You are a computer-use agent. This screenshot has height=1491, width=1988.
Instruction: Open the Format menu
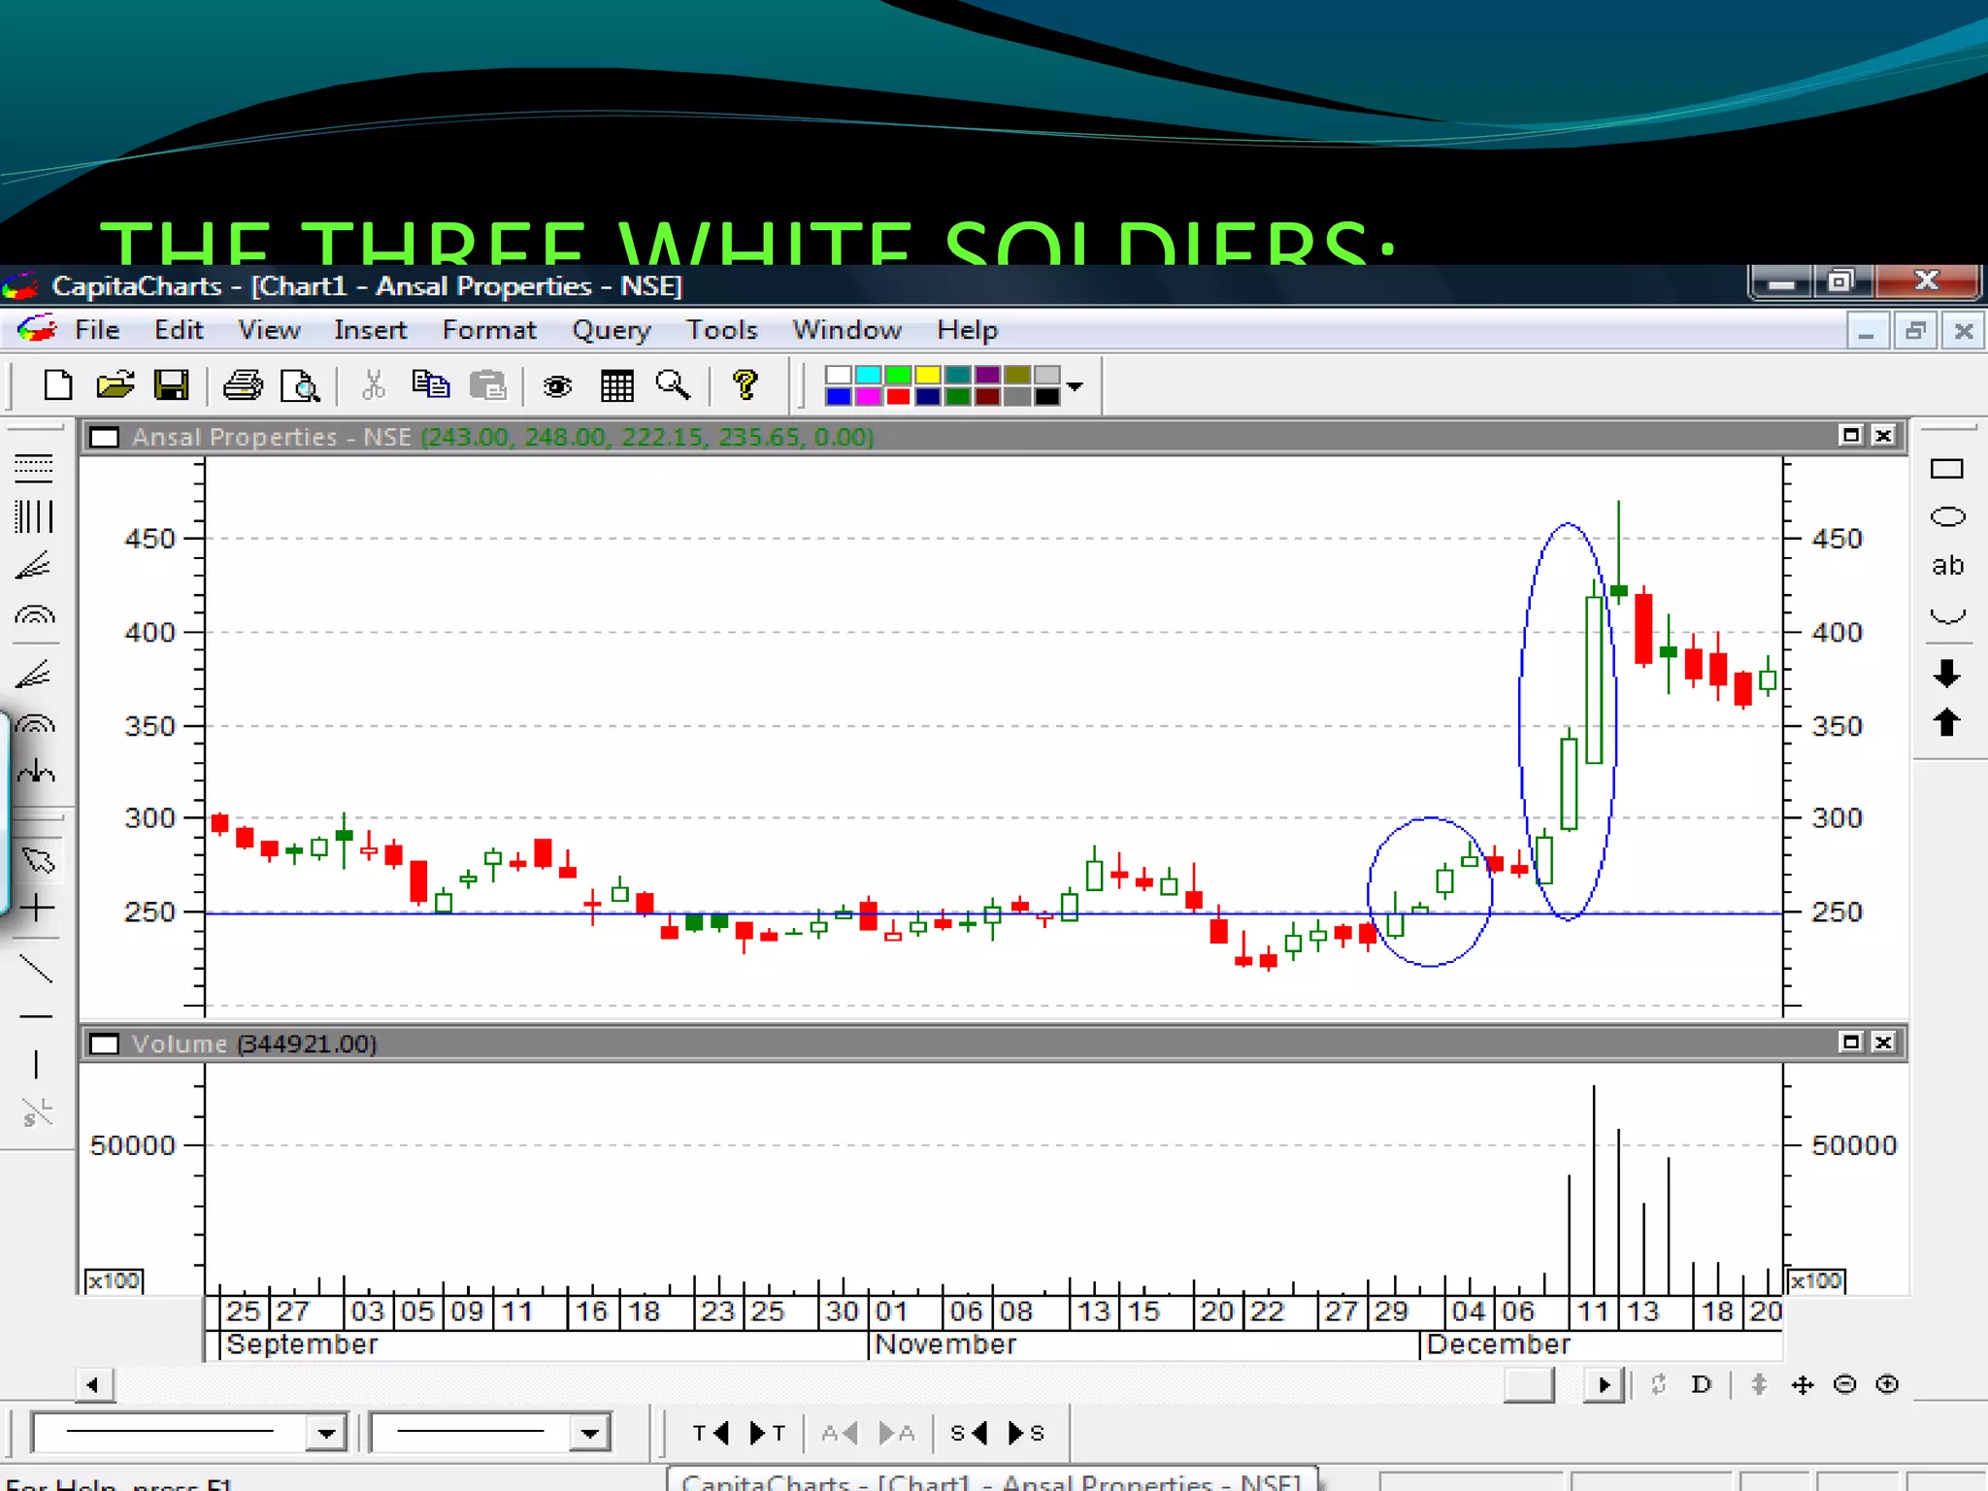pyautogui.click(x=489, y=331)
